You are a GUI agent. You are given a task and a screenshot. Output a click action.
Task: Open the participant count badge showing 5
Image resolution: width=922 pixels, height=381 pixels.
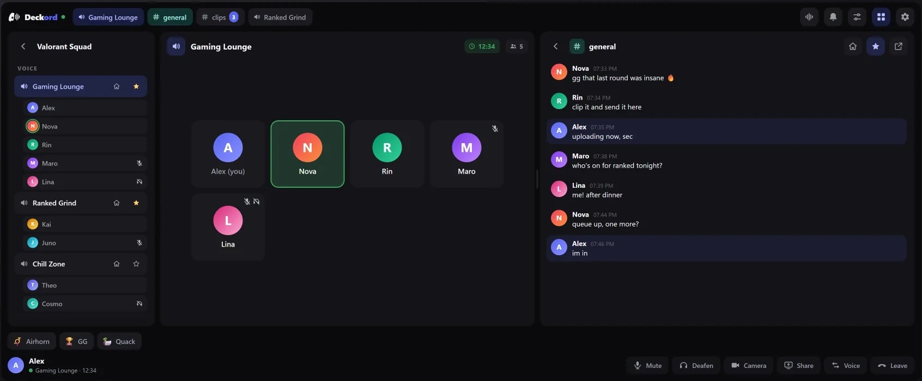tap(517, 46)
